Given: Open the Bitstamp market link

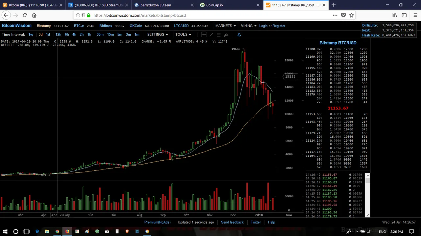Looking at the screenshot, I should [x=44, y=26].
